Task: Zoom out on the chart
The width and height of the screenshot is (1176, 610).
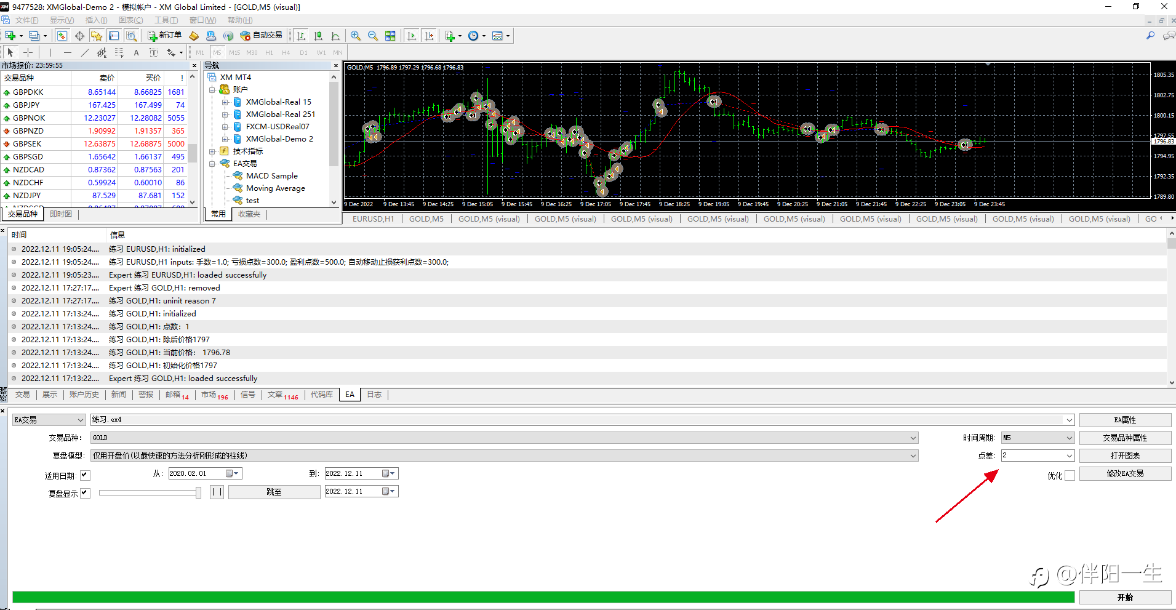Action: tap(373, 36)
